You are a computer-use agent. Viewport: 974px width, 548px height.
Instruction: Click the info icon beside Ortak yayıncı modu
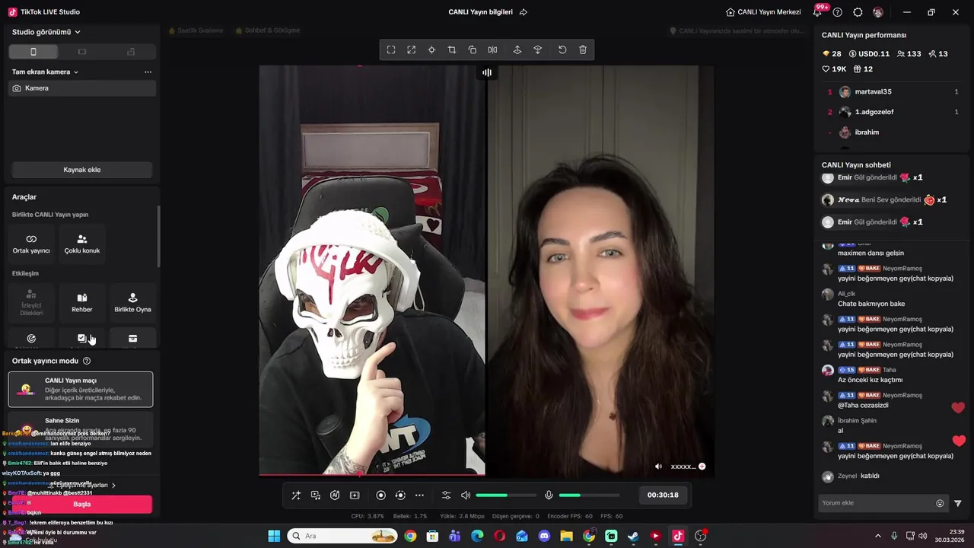coord(87,361)
